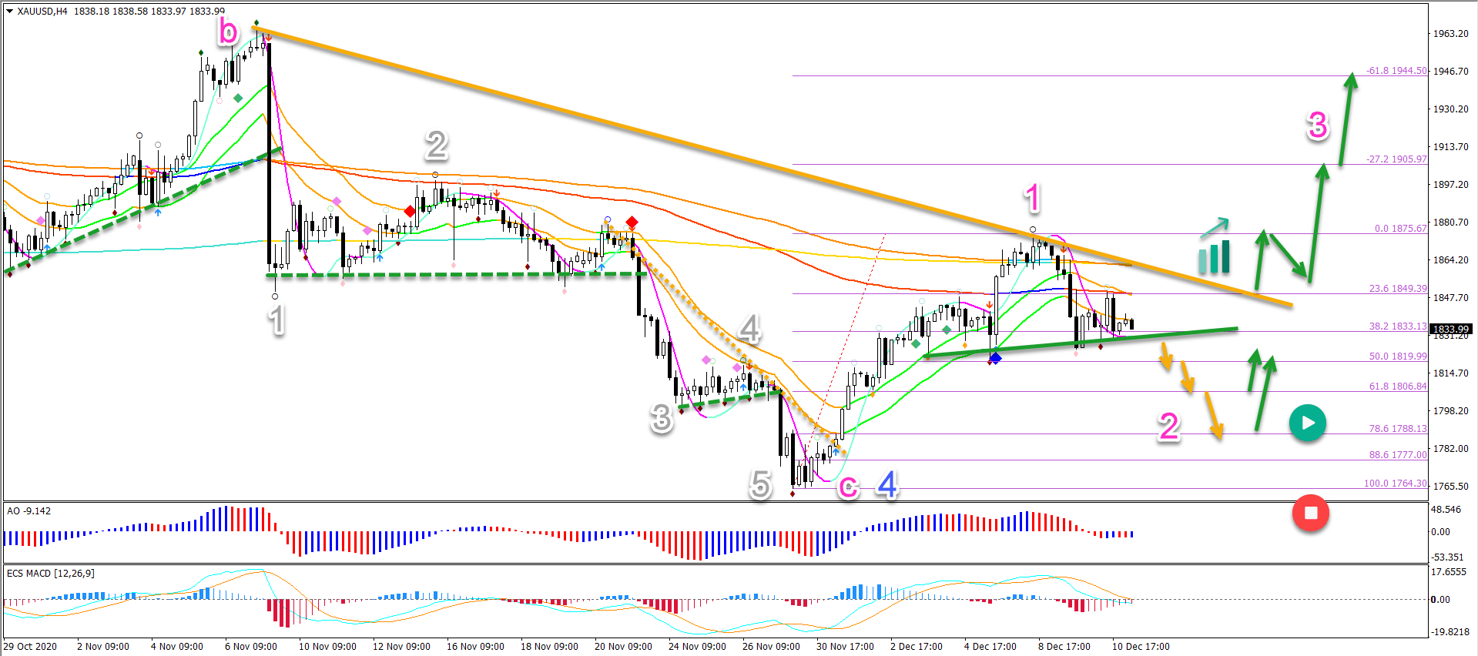The height and width of the screenshot is (656, 1478).
Task: Click the 29 Oct 2020 date label
Action: [30, 647]
